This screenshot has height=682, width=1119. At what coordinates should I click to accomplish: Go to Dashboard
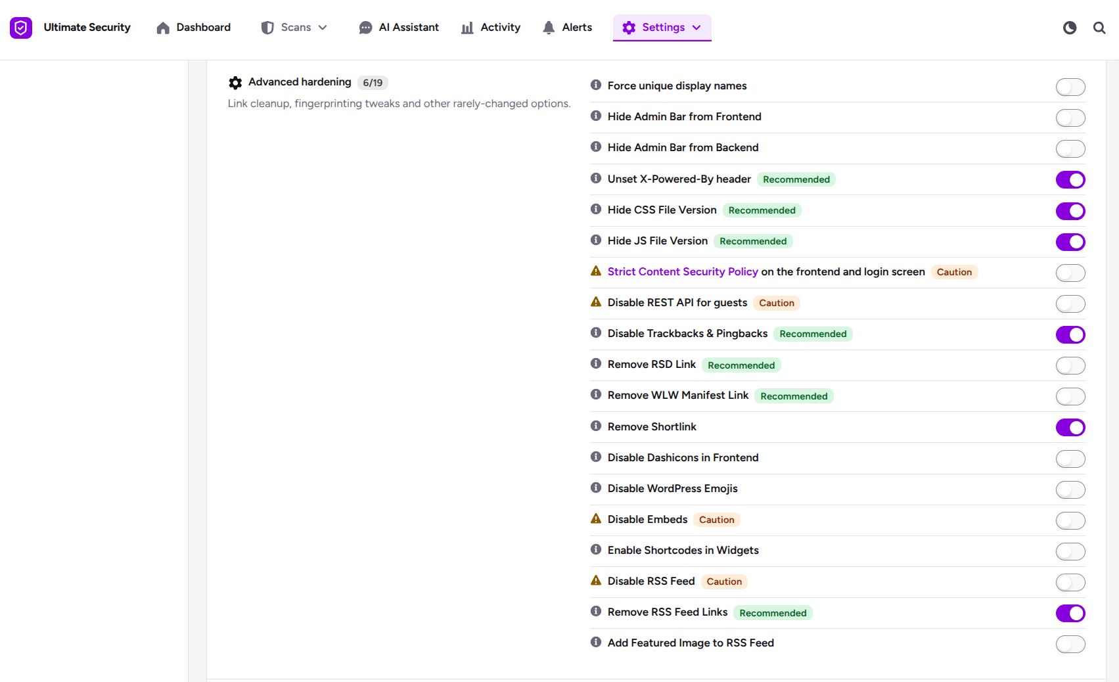(194, 28)
